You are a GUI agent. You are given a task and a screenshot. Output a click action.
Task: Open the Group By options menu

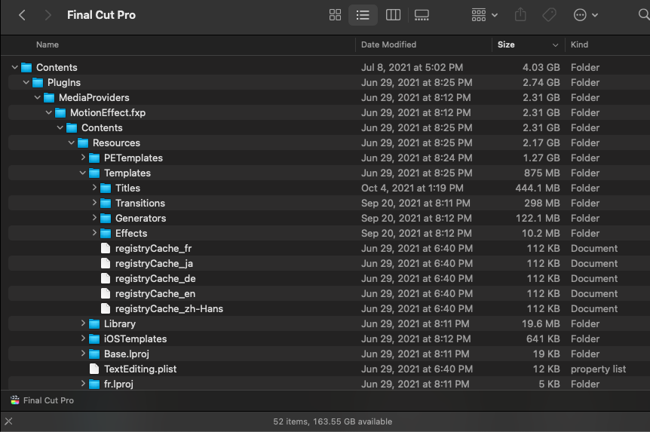(x=484, y=15)
